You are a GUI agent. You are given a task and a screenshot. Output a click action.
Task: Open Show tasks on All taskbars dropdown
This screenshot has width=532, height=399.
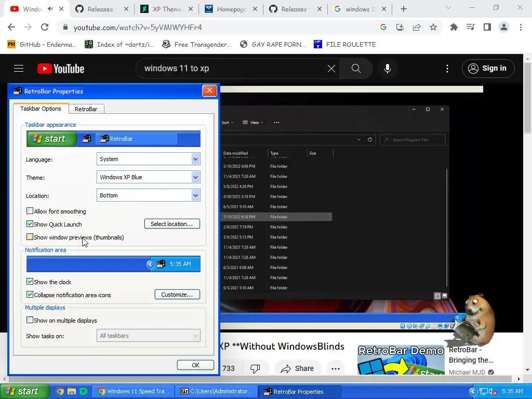tap(148, 336)
